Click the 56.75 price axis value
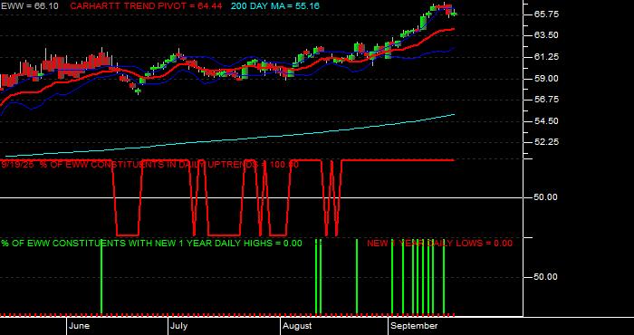This screenshot has width=634, height=335. (x=546, y=100)
